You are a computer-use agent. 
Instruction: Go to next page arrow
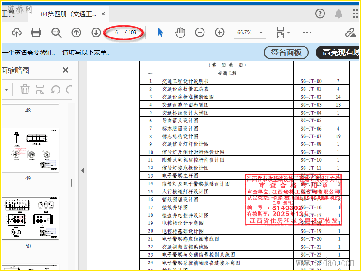96,33
